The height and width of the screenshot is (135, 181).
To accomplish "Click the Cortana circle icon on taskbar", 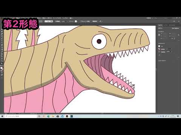I will (39, 116).
